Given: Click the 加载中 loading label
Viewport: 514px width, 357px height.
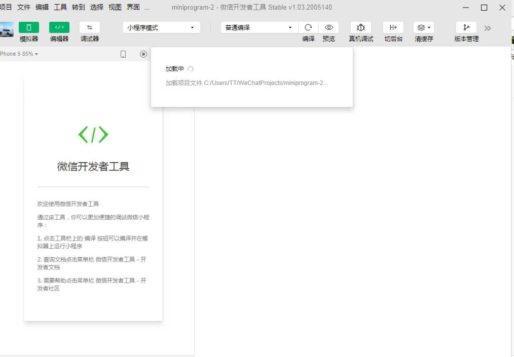Looking at the screenshot, I should click(175, 69).
